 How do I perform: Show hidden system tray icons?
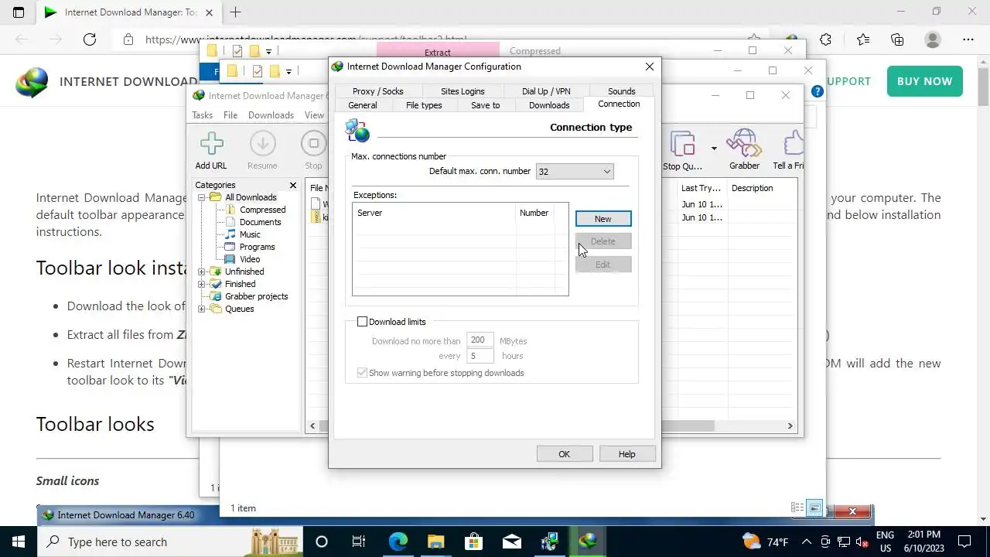tap(807, 542)
